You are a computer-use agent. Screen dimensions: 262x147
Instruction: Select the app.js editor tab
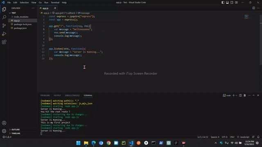(45, 8)
